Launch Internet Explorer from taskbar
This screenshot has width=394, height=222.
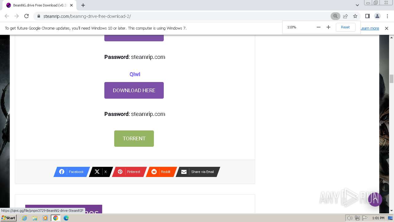[x=24, y=218]
